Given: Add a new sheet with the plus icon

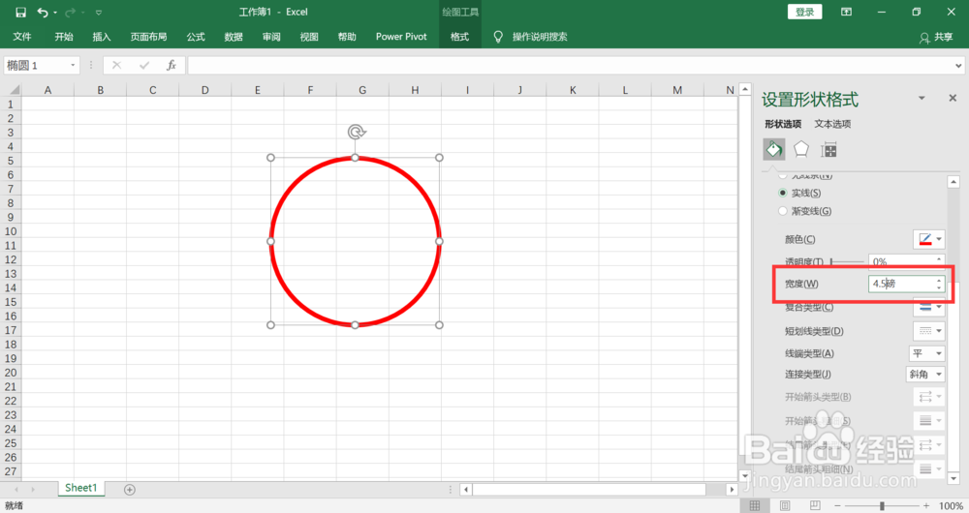Looking at the screenshot, I should click(x=129, y=489).
